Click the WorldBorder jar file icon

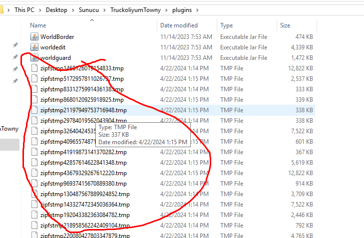tap(34, 36)
